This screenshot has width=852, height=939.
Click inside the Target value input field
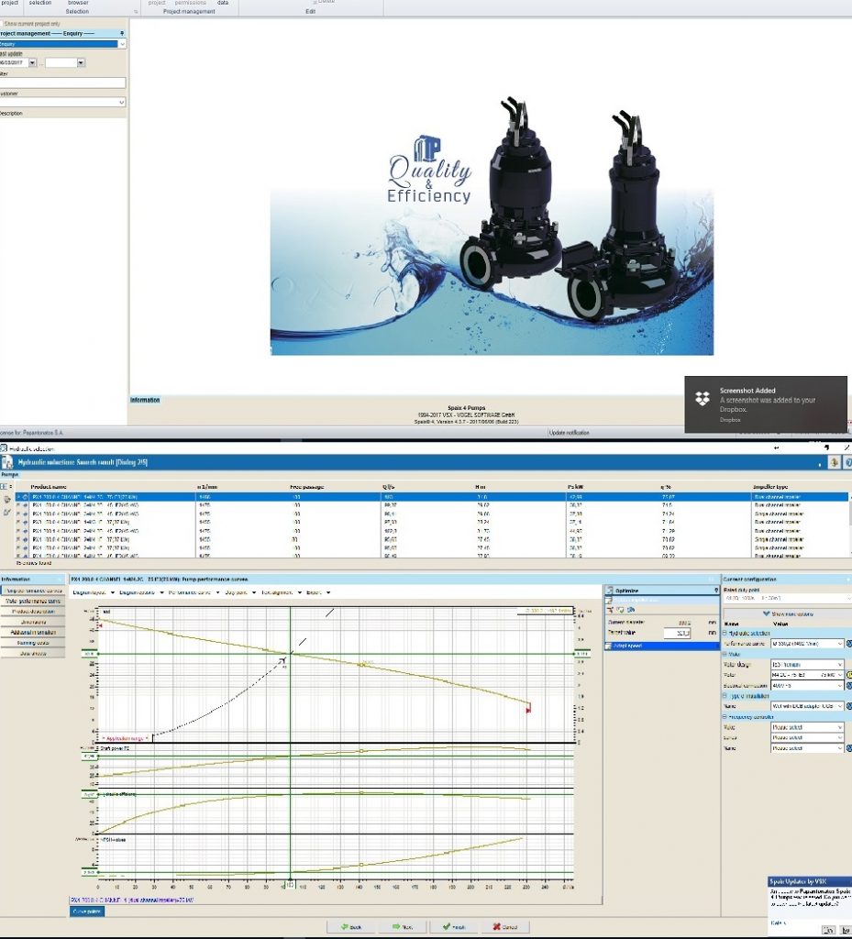677,633
